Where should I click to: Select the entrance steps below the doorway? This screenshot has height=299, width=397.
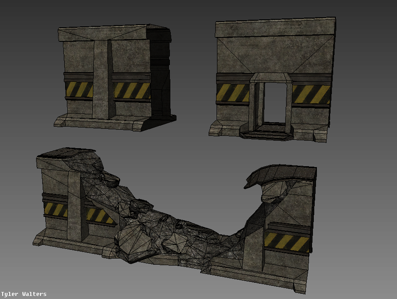[267, 133]
